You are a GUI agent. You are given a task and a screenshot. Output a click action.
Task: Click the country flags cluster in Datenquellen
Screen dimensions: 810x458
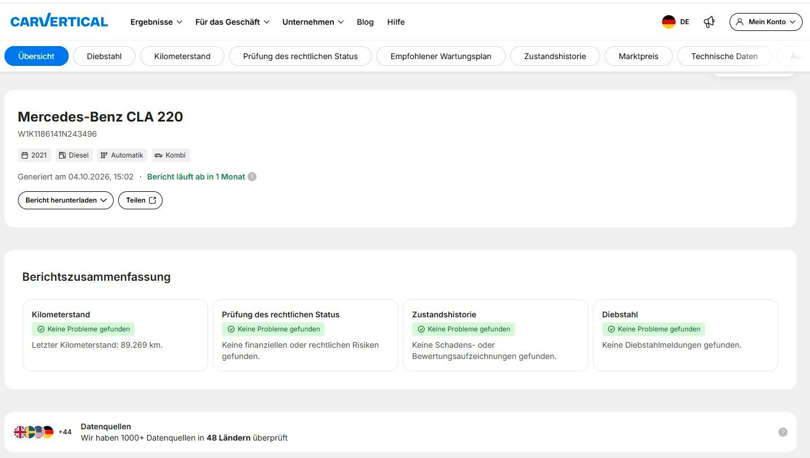pos(34,432)
